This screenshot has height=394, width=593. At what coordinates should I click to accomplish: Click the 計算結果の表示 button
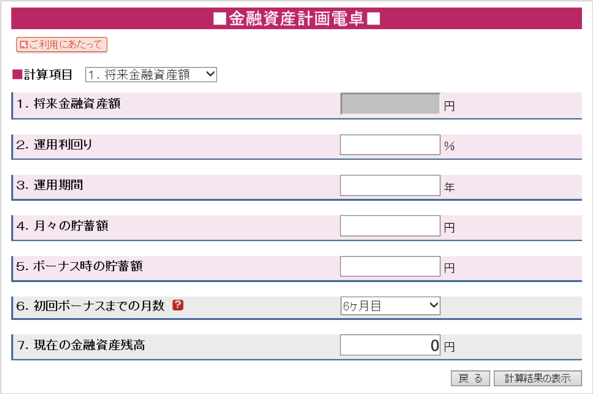tap(538, 378)
